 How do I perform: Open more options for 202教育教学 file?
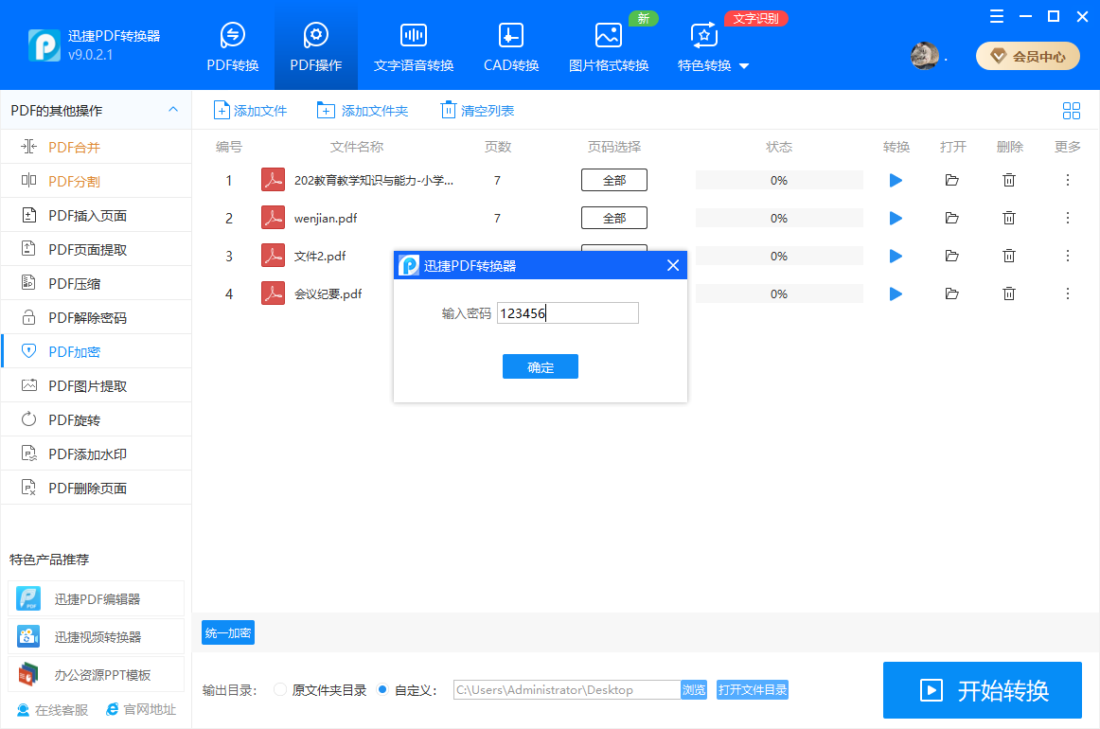(1068, 180)
